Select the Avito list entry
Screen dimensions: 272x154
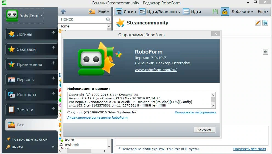pos(69,140)
